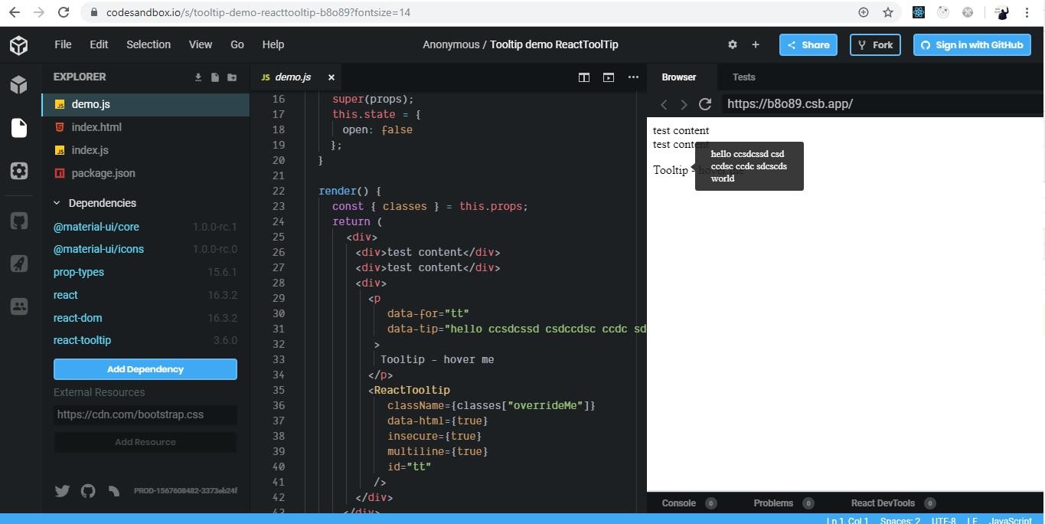Click the Share button
Viewport: 1045px width, 524px height.
tap(808, 44)
